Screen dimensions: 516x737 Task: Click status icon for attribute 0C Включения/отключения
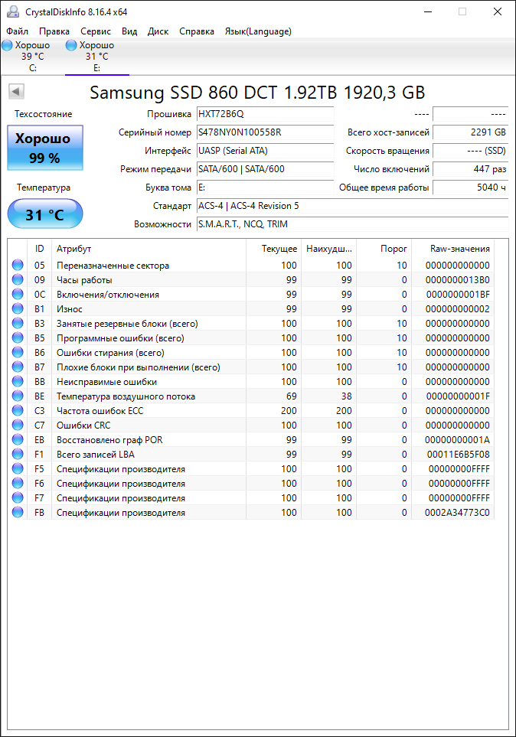point(18,294)
